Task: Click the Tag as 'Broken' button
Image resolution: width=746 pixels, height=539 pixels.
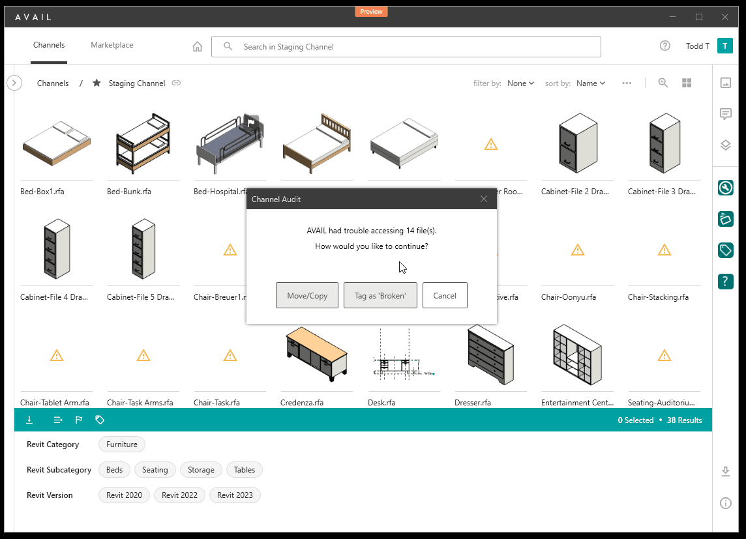Action: pyautogui.click(x=380, y=295)
